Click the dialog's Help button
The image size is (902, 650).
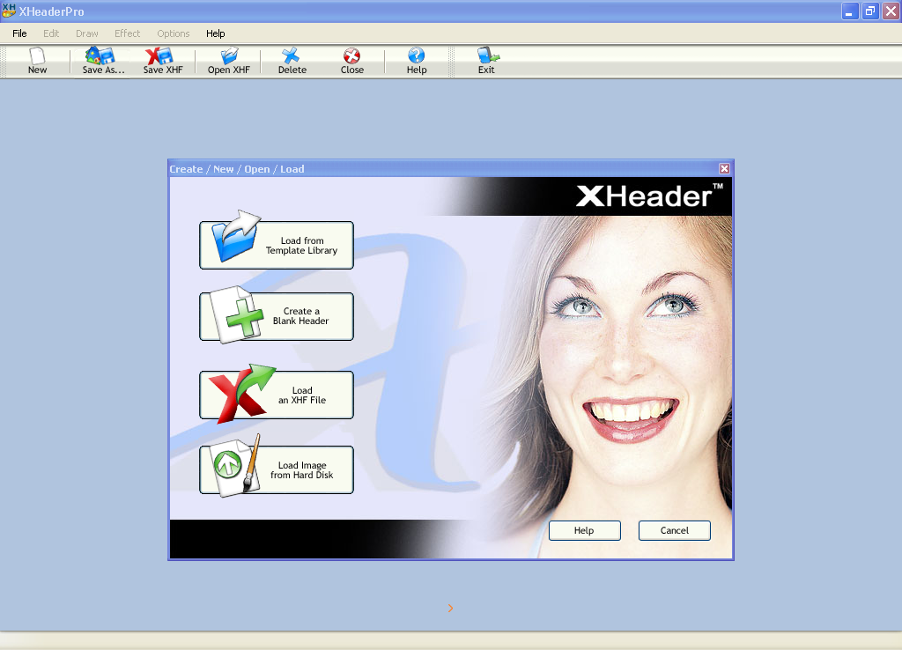point(585,530)
